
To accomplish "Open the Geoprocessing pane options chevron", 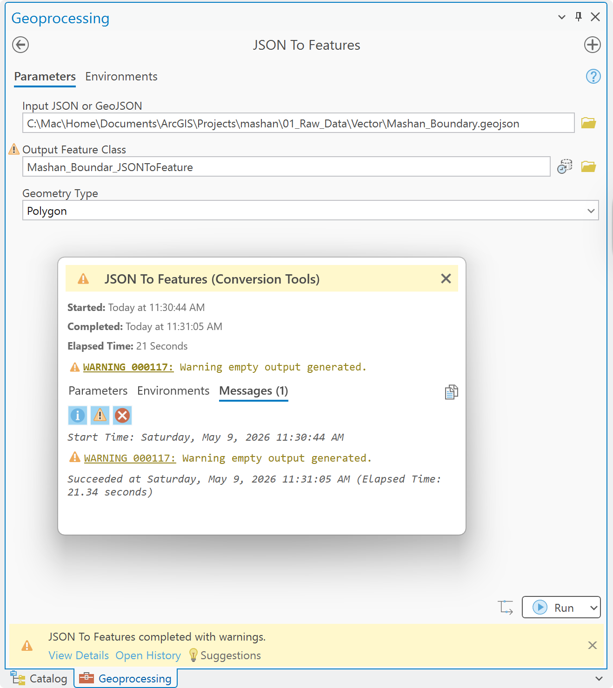I will [x=561, y=17].
